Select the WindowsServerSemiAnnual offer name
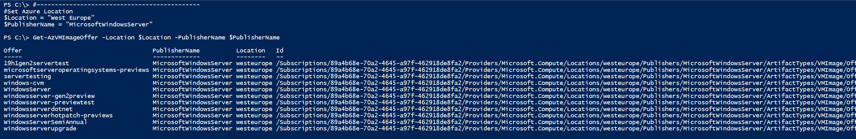This screenshot has width=856, height=139. (46, 122)
